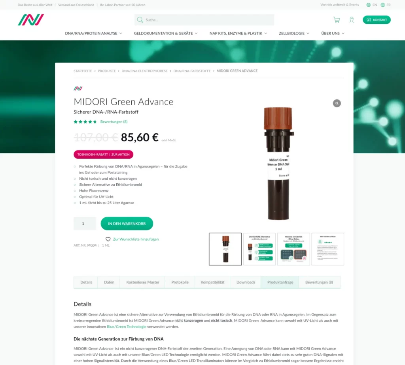Expand Geldokumentation & Geräte menu
The width and height of the screenshot is (405, 365).
(x=166, y=33)
